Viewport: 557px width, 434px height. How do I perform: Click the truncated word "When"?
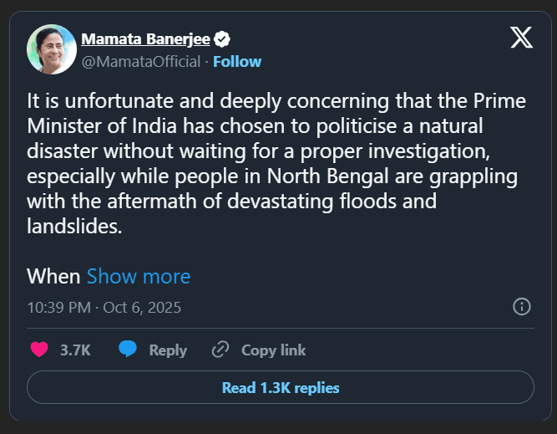(53, 276)
